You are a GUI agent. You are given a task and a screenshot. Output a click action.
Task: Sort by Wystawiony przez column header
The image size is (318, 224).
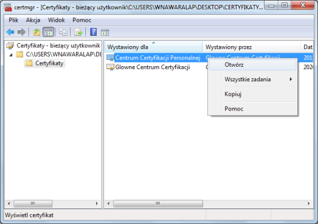point(251,47)
